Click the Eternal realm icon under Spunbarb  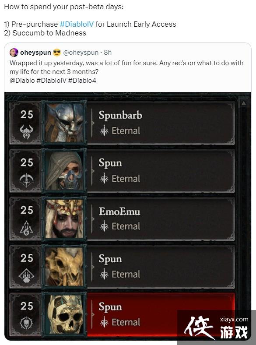pyautogui.click(x=104, y=131)
